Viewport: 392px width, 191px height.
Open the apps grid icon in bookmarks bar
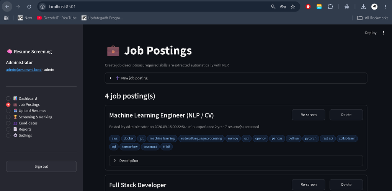[x=6, y=18]
